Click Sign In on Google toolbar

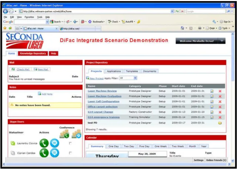coord(226,22)
